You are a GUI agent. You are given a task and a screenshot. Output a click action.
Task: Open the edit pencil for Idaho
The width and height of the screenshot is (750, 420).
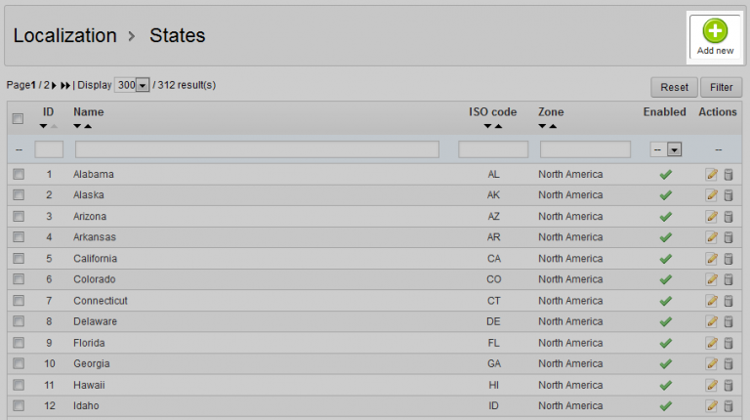(x=712, y=406)
